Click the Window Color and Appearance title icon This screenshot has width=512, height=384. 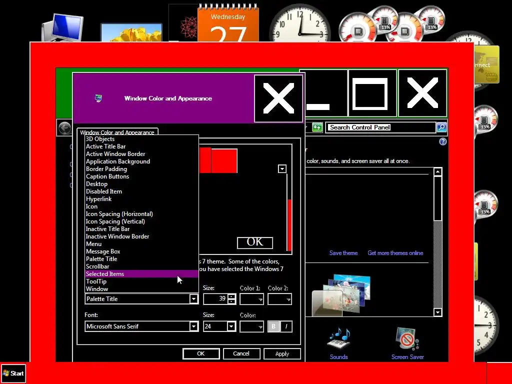[98, 98]
